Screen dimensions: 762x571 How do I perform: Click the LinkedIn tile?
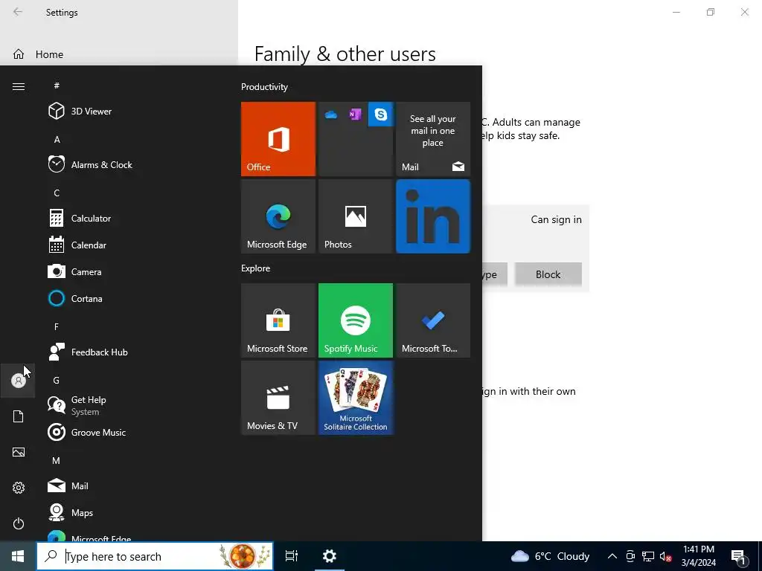coord(433,216)
